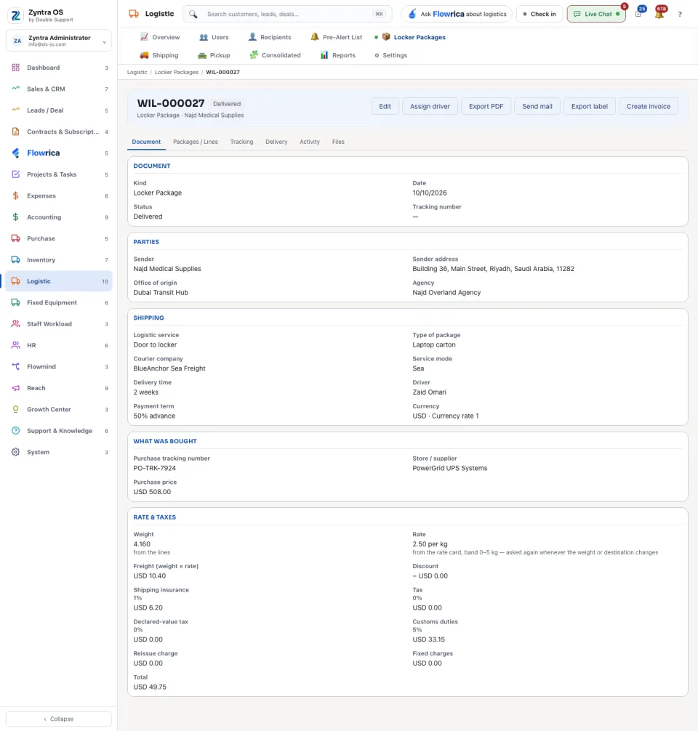
Task: Click the Purchase truck icon
Action: 15,238
